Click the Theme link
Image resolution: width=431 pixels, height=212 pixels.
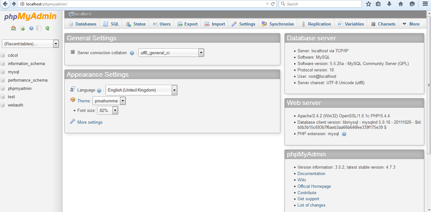pyautogui.click(x=84, y=101)
